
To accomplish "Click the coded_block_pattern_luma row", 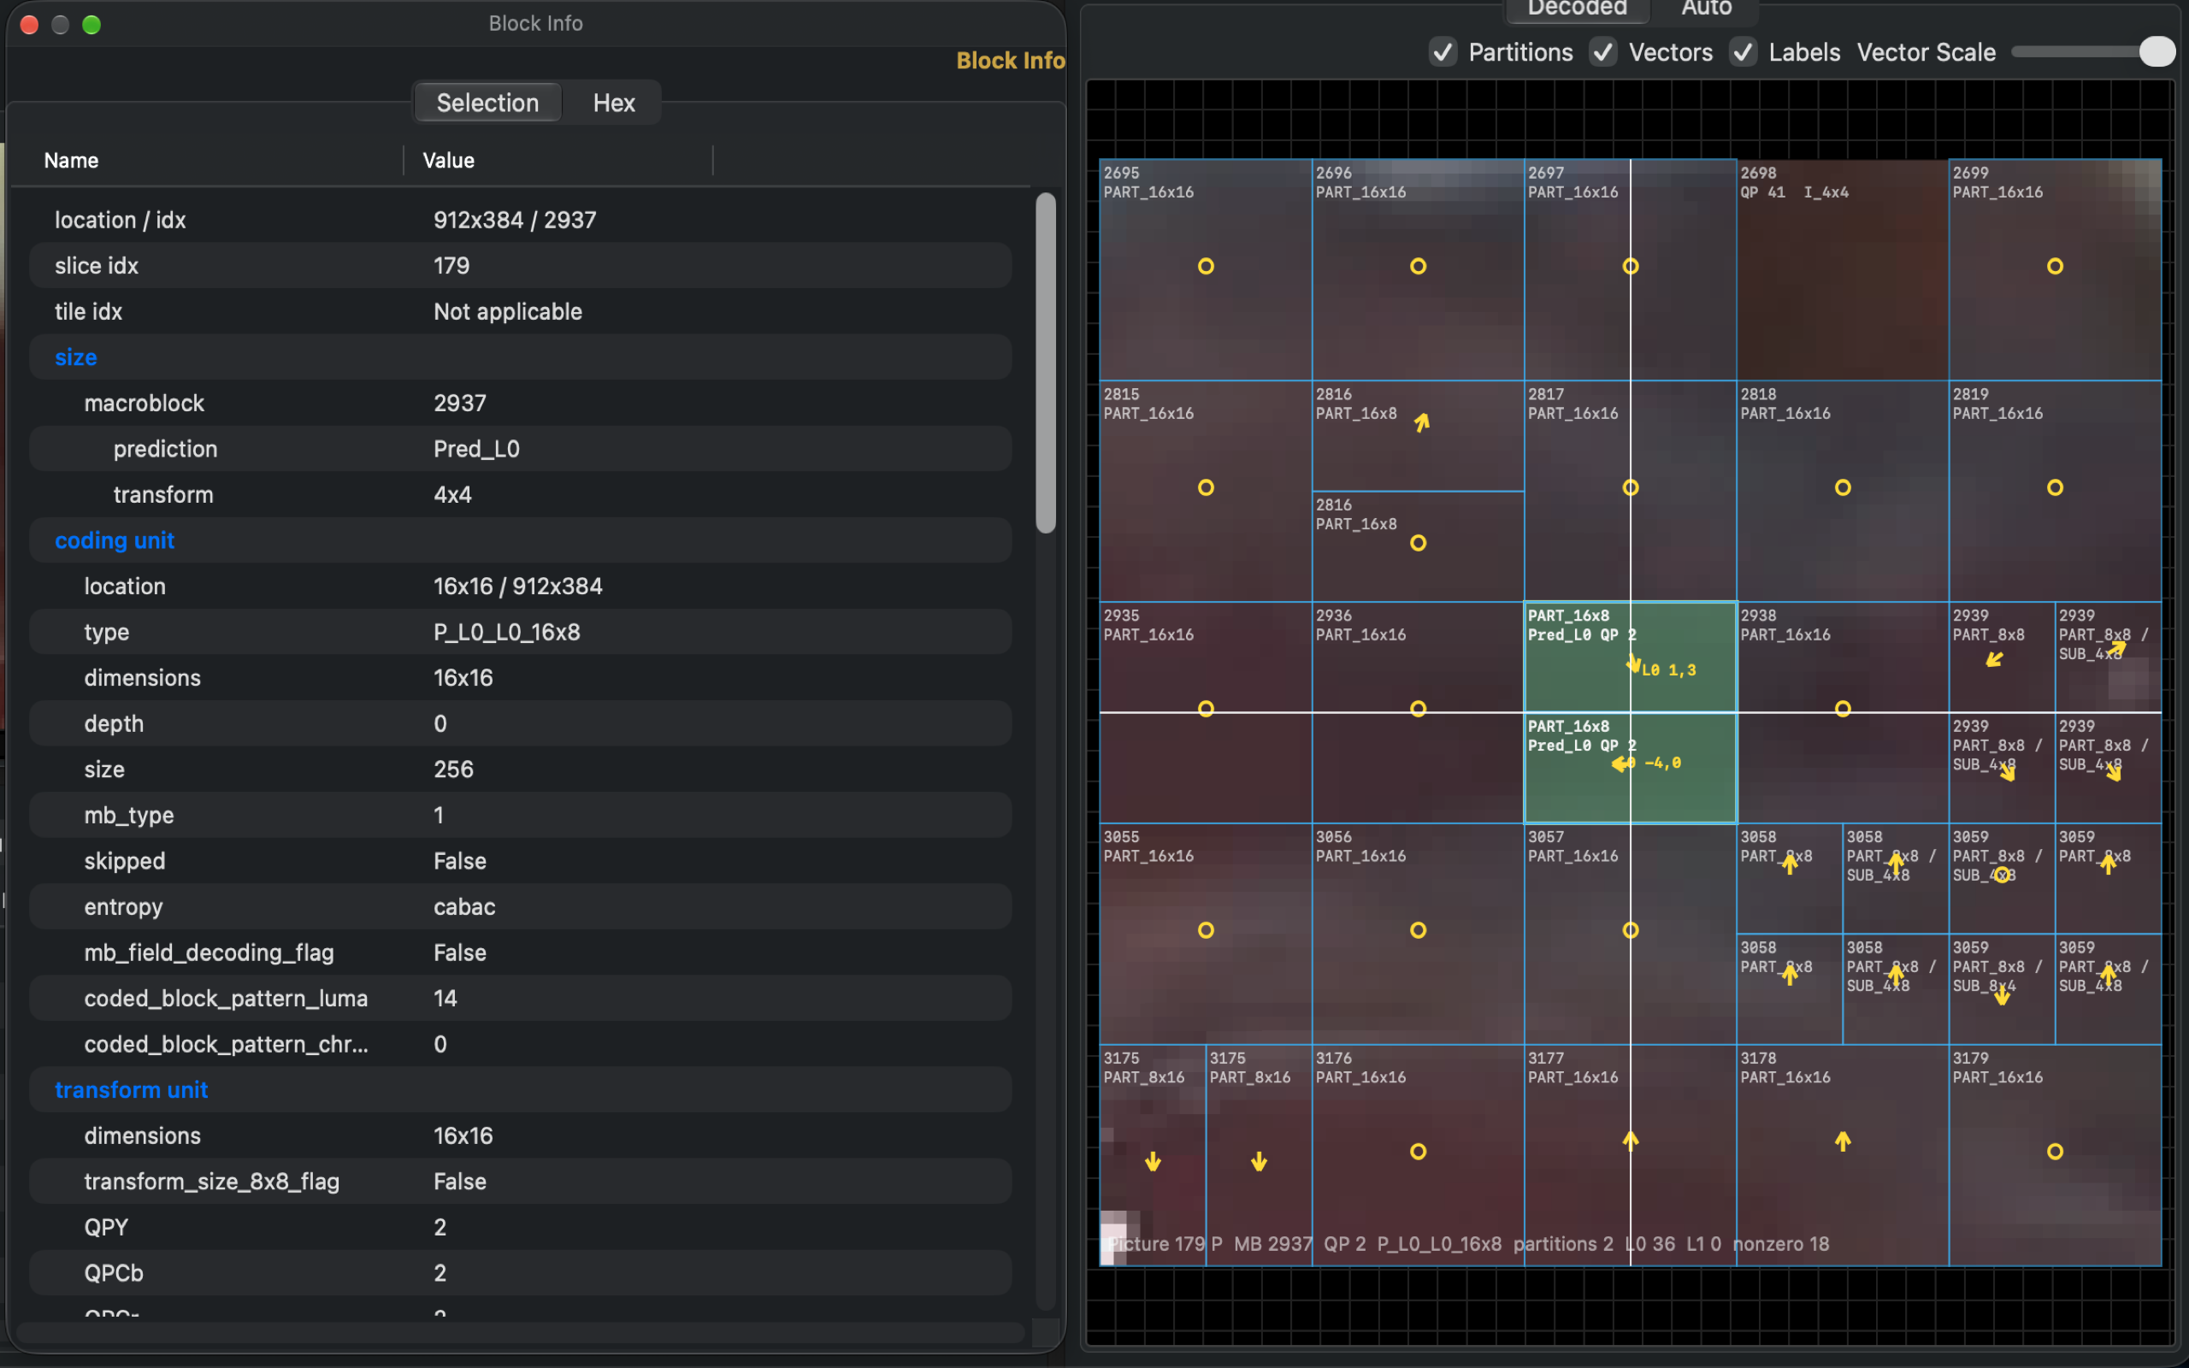I will point(520,998).
